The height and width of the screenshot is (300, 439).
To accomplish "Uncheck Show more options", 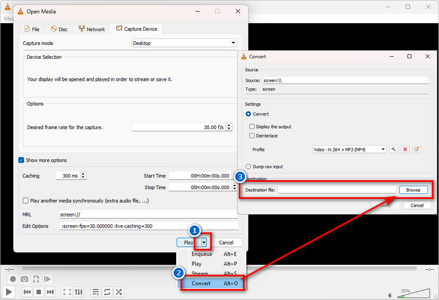I will pyautogui.click(x=21, y=160).
